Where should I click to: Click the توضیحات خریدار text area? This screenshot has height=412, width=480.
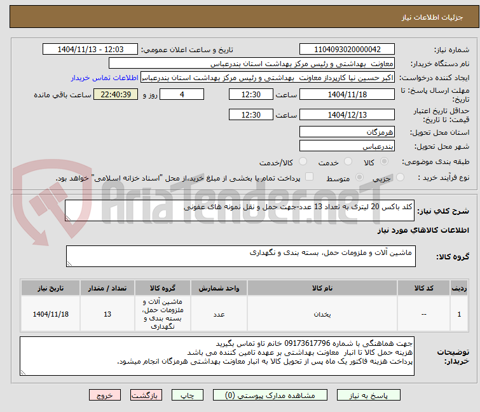tap(217, 356)
